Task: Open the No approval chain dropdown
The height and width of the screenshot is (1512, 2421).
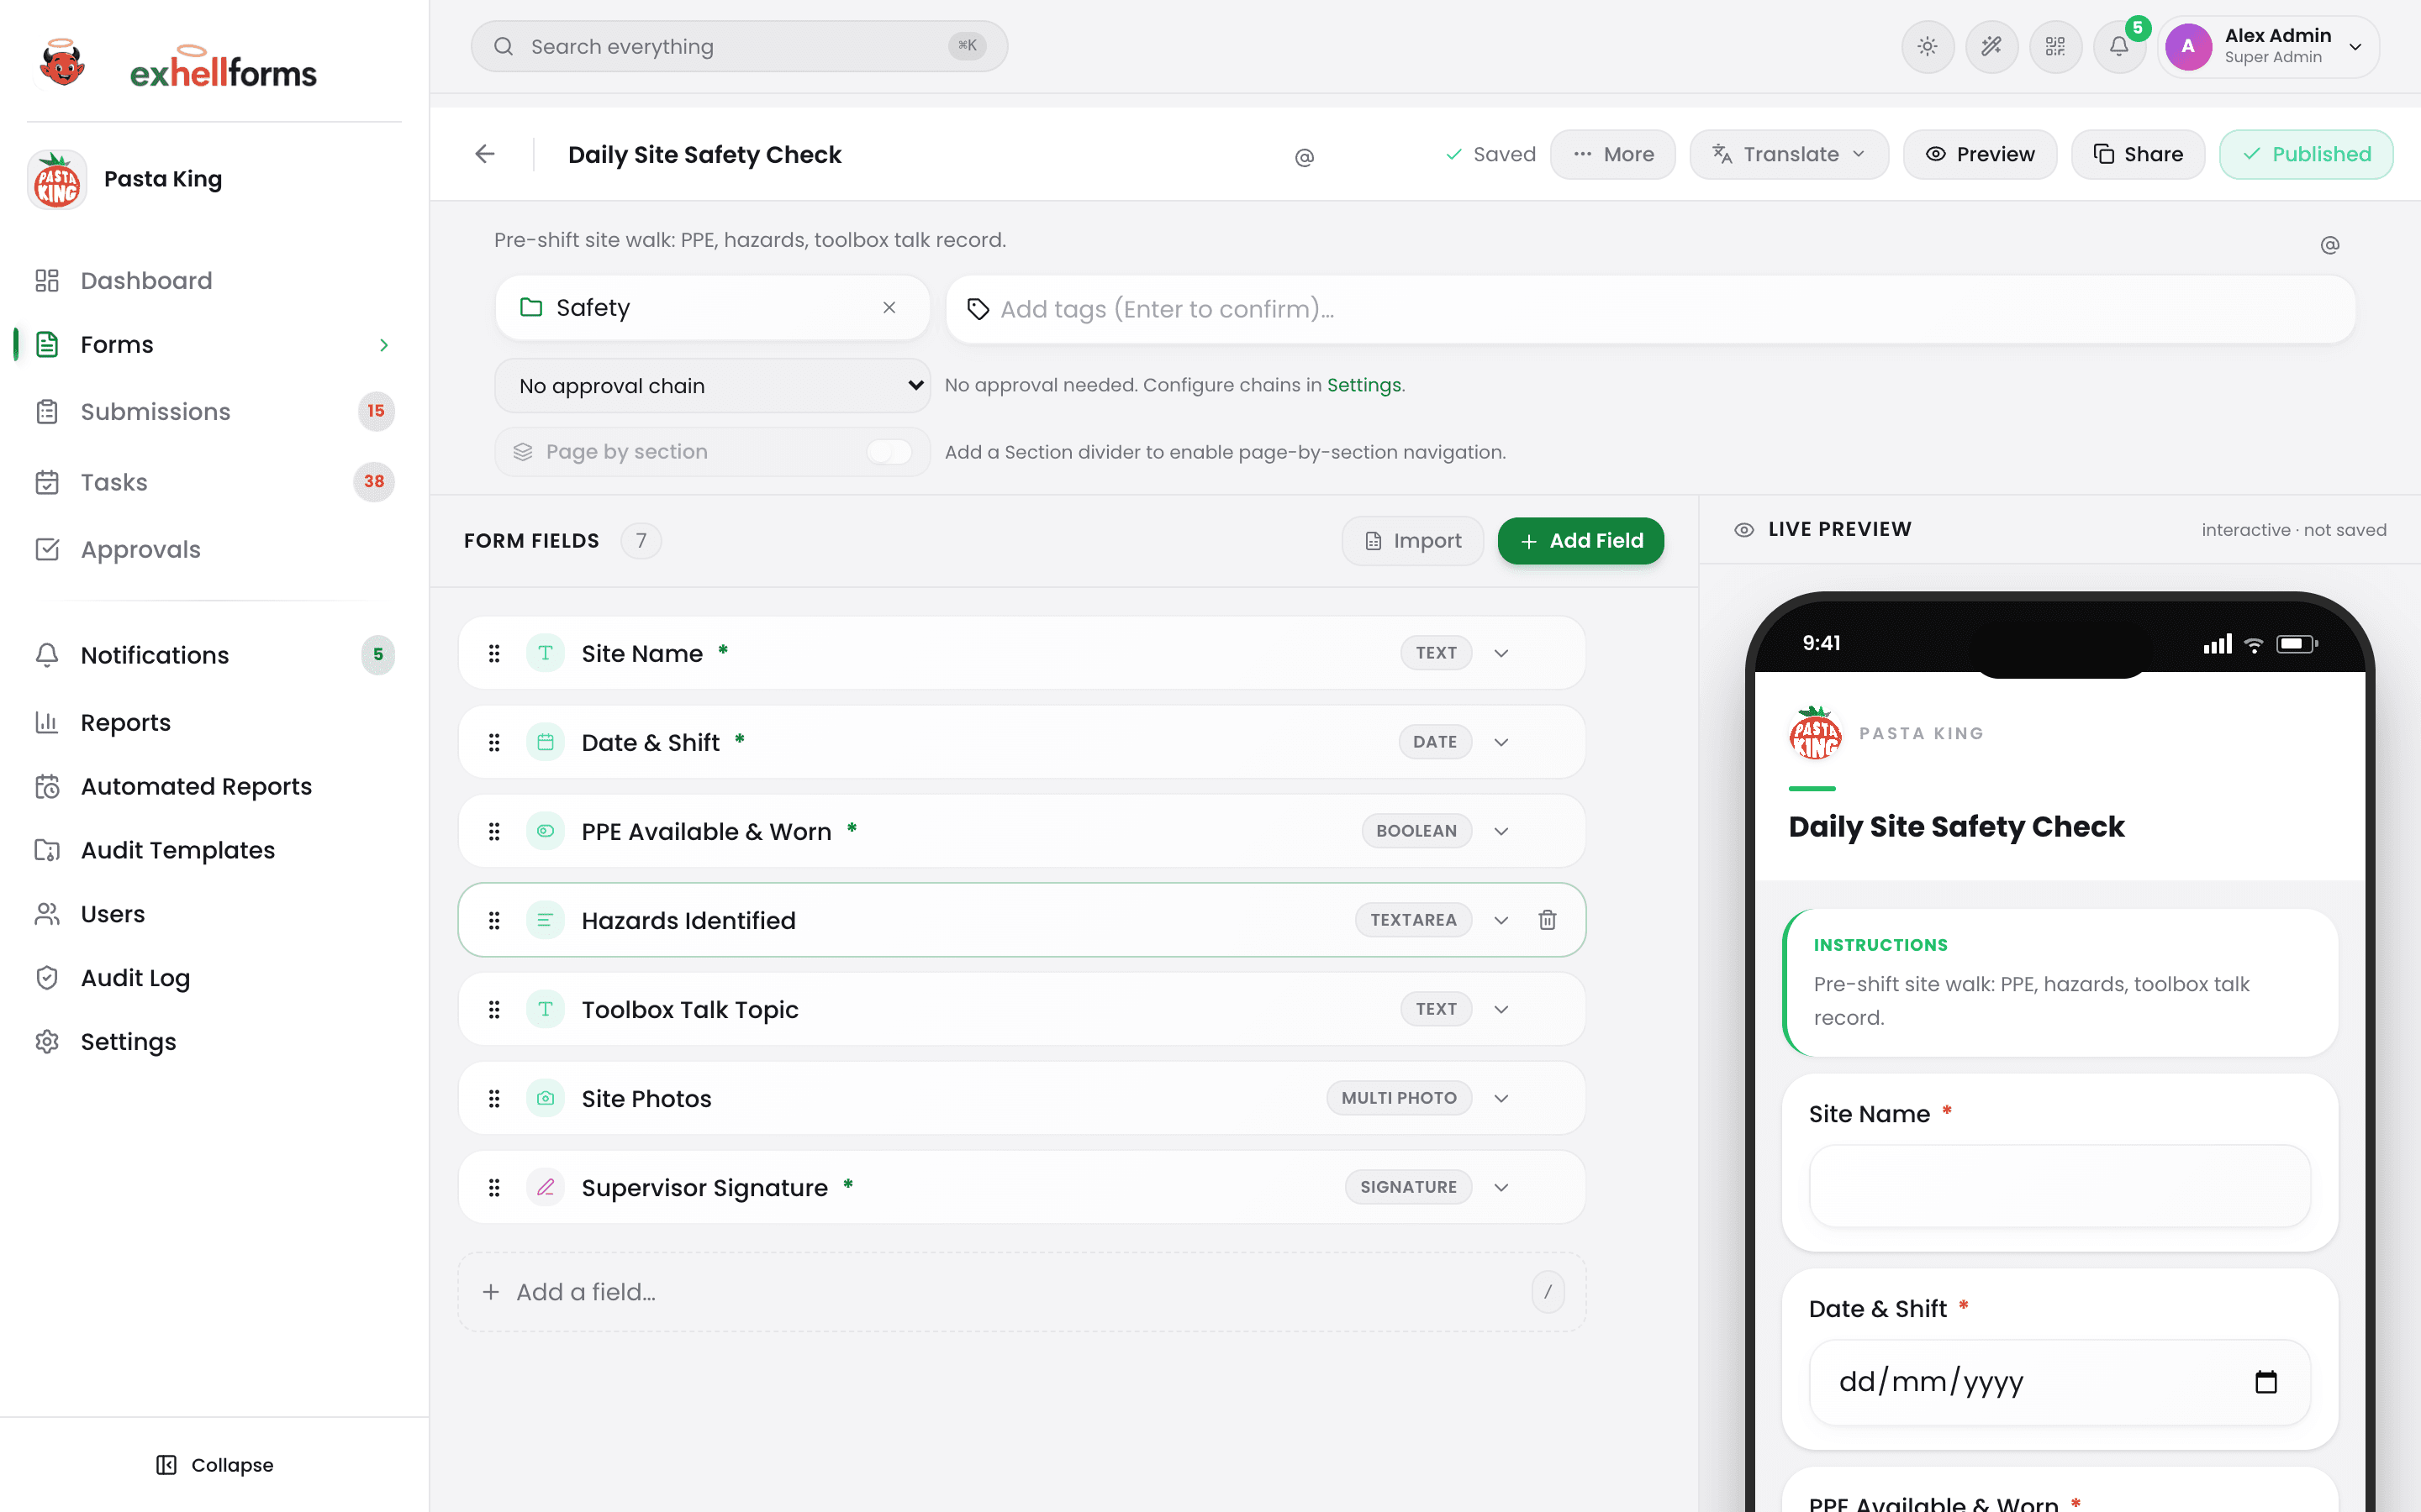Action: (x=712, y=386)
